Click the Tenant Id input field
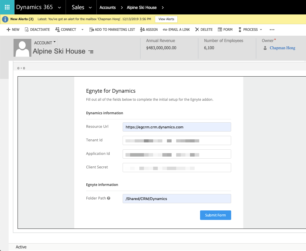The width and height of the screenshot is (306, 251). point(177,140)
